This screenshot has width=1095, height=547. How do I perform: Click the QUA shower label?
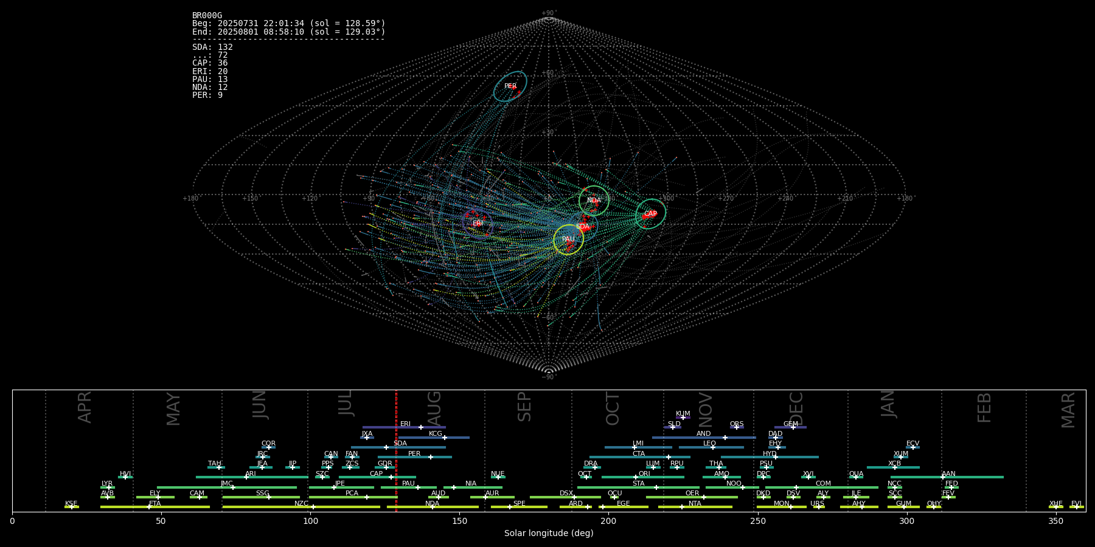click(856, 474)
